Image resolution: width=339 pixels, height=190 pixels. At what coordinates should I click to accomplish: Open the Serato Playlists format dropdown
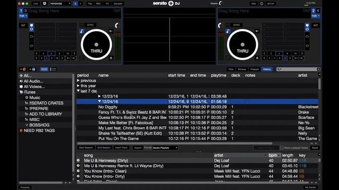click(165, 148)
